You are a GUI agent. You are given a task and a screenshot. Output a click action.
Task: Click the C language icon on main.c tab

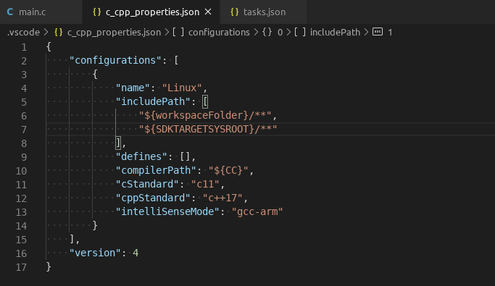(x=10, y=12)
